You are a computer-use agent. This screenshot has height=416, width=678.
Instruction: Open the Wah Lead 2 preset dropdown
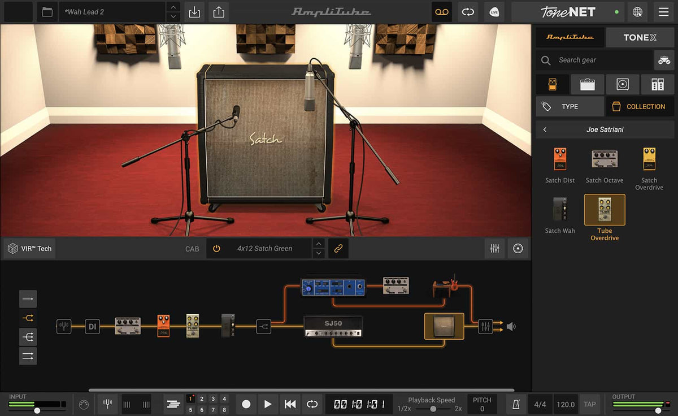[x=112, y=12]
